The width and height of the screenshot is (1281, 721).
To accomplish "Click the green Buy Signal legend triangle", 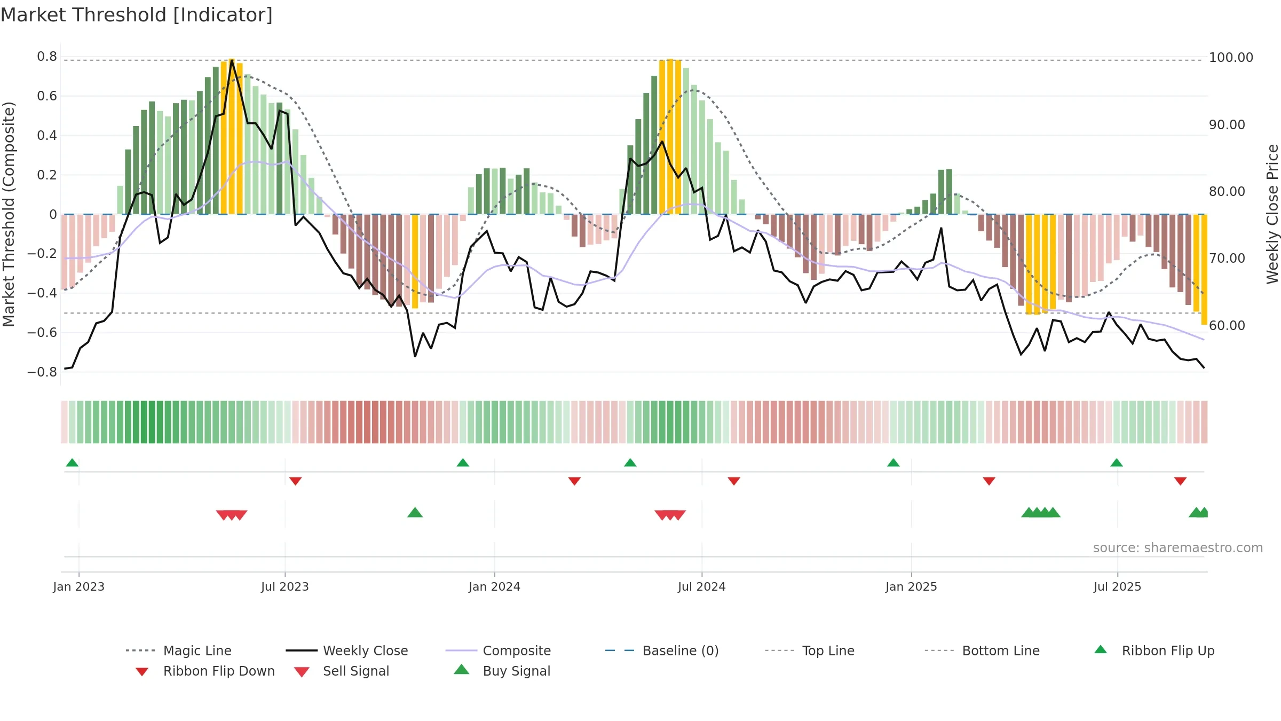I will pos(462,669).
